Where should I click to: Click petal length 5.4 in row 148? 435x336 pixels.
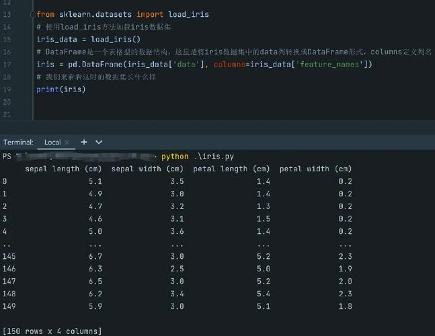click(264, 294)
